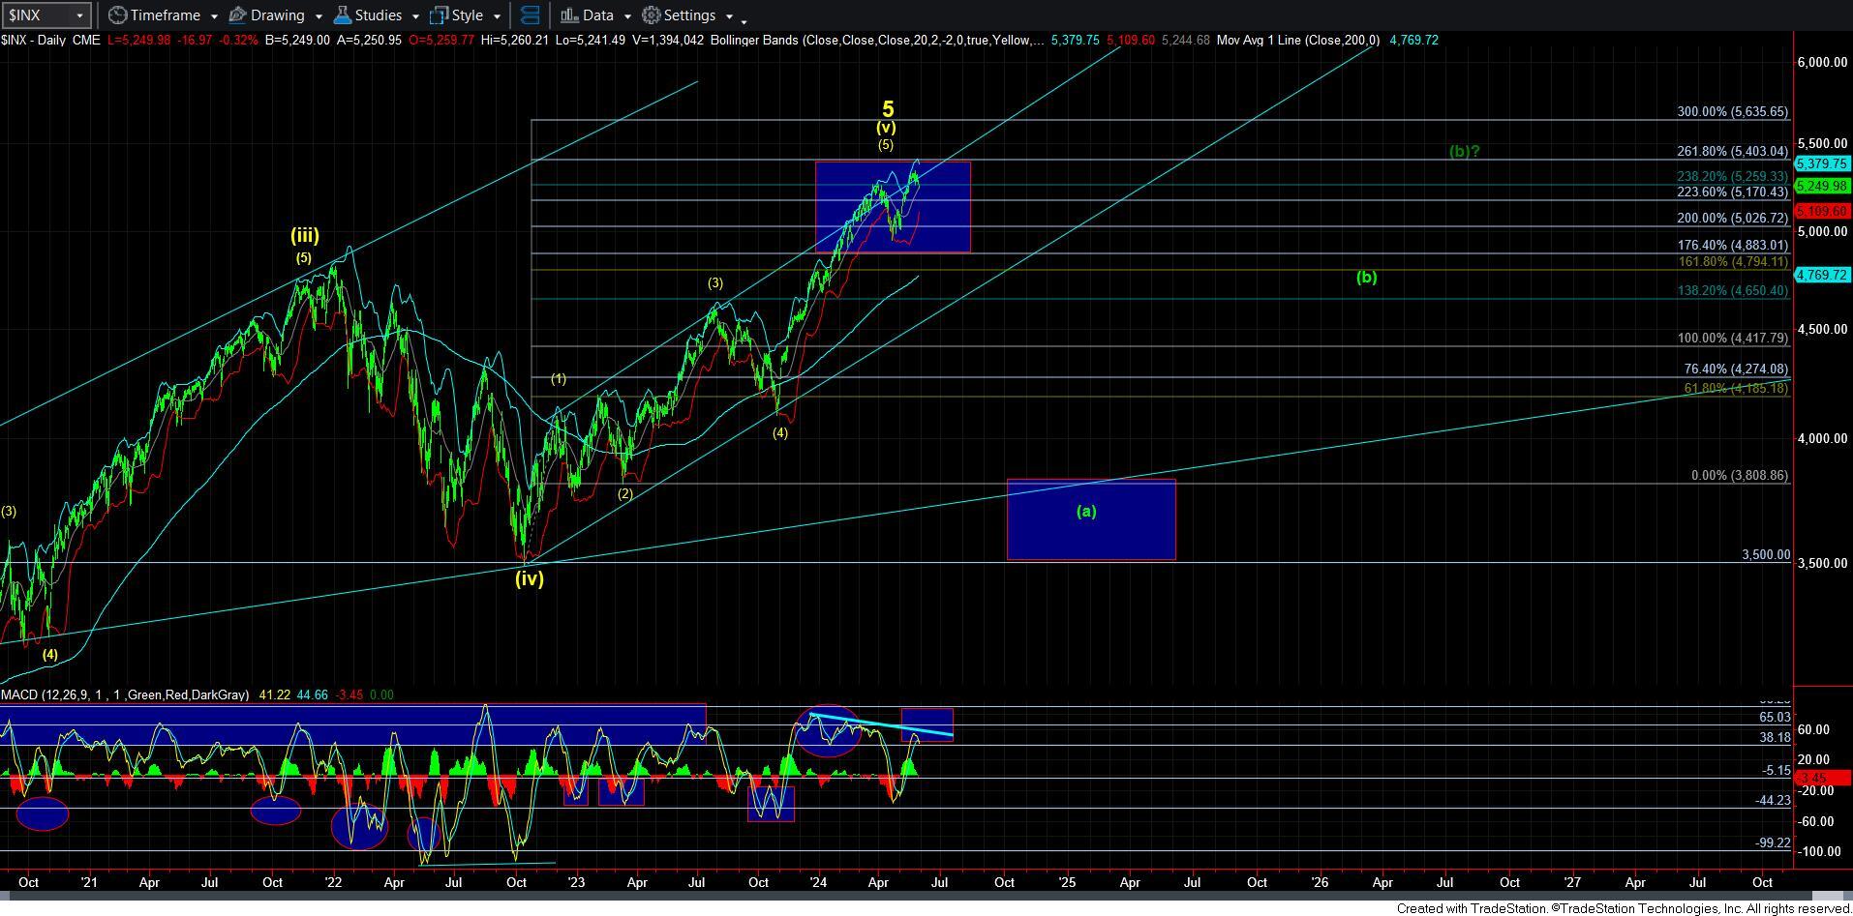Expand the Timeframe dropdown arrow

(x=213, y=16)
